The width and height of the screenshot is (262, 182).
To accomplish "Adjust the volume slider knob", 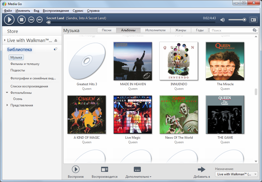I will (244, 20).
